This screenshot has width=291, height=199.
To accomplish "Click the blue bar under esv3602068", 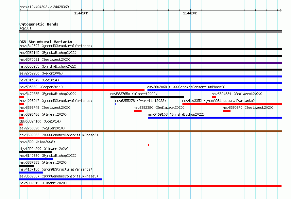I will tap(214, 90).
